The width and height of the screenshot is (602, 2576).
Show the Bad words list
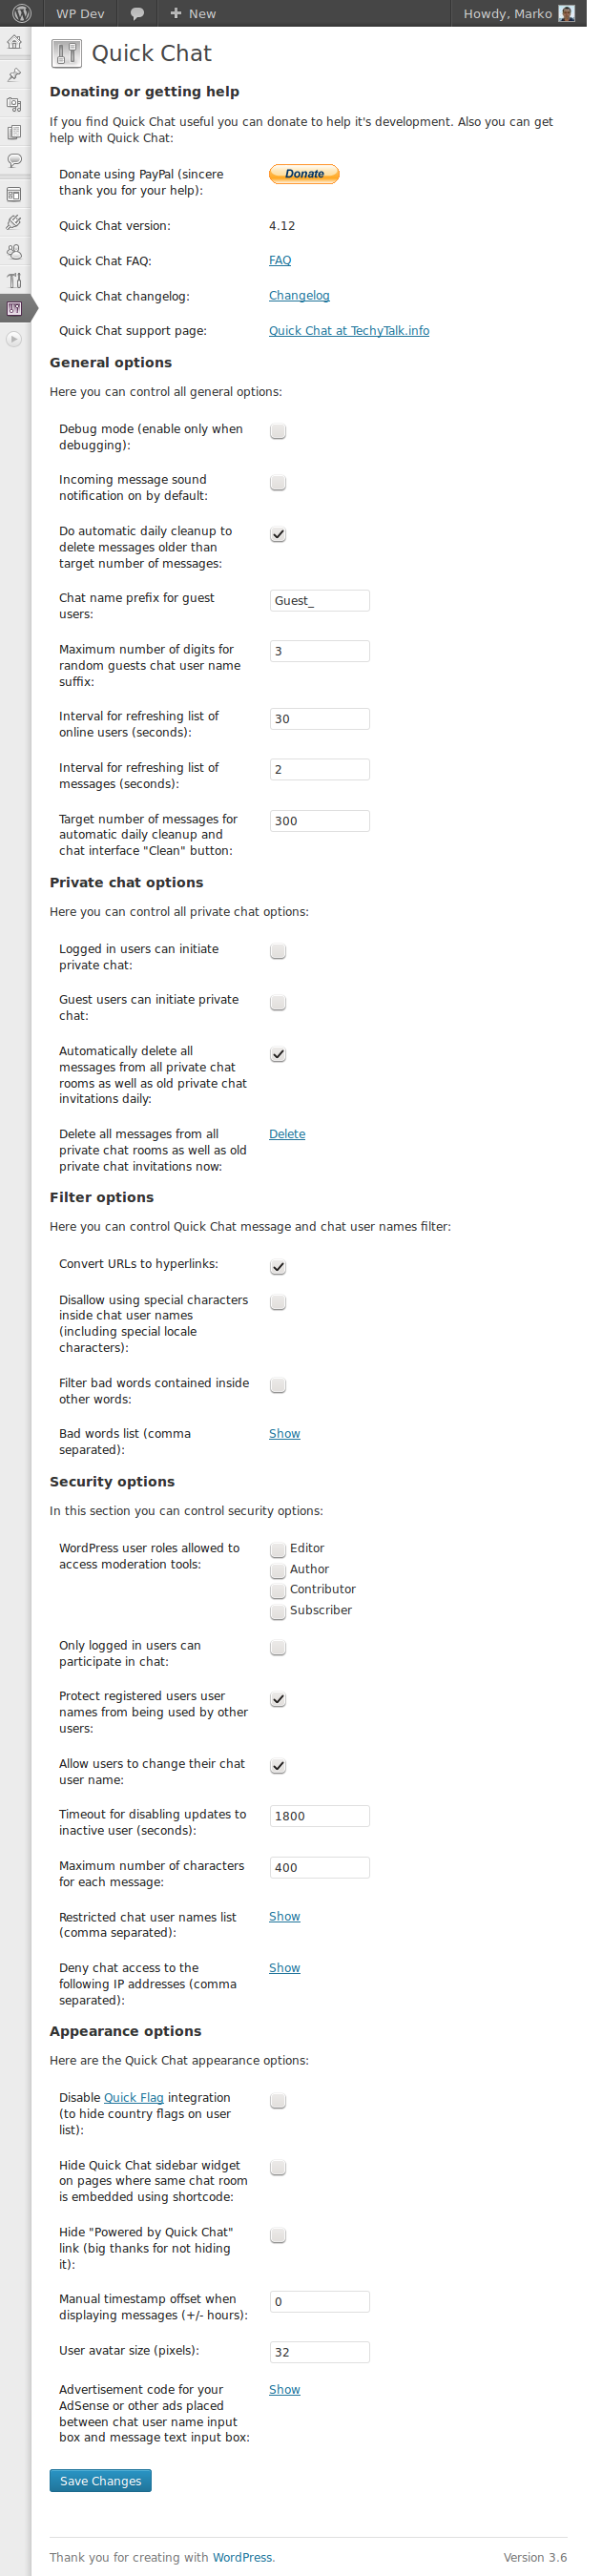pyautogui.click(x=284, y=1434)
